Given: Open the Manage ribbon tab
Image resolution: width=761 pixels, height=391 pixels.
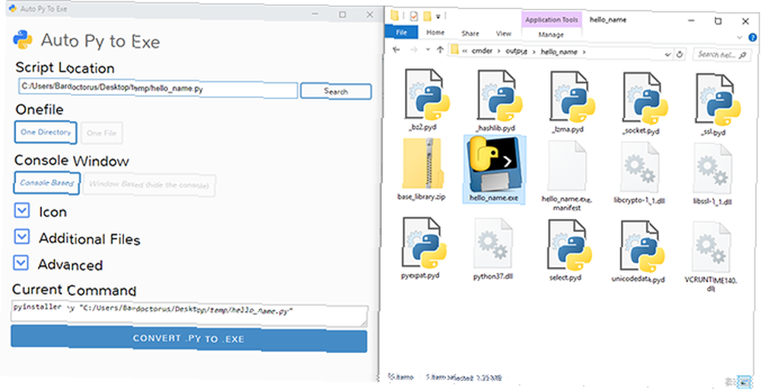Looking at the screenshot, I should (551, 35).
